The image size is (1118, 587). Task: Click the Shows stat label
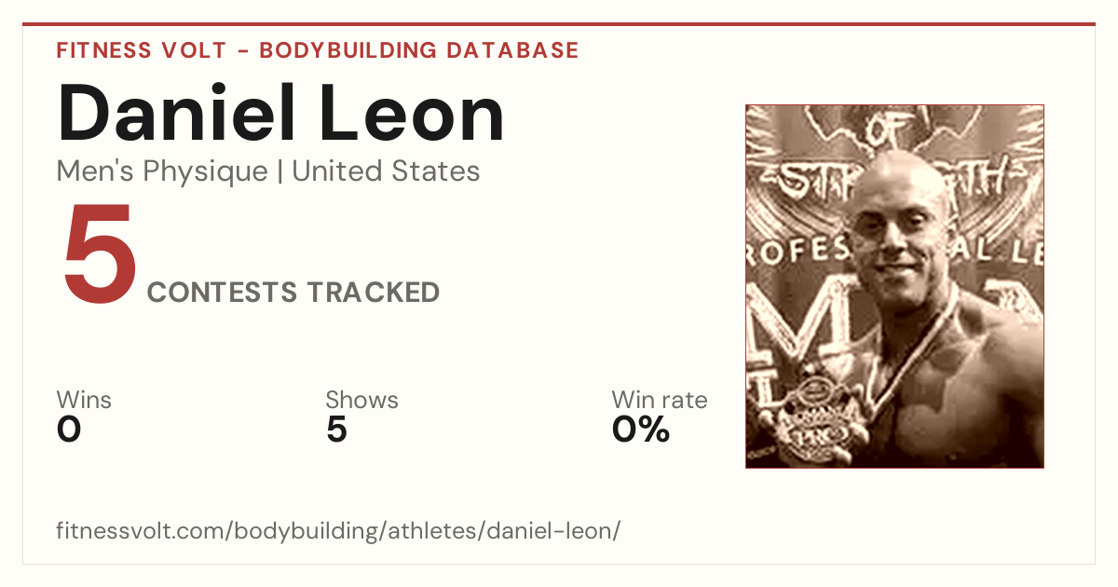point(361,400)
